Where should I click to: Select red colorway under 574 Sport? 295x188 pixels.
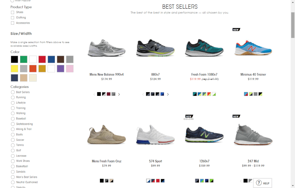click(x=158, y=181)
